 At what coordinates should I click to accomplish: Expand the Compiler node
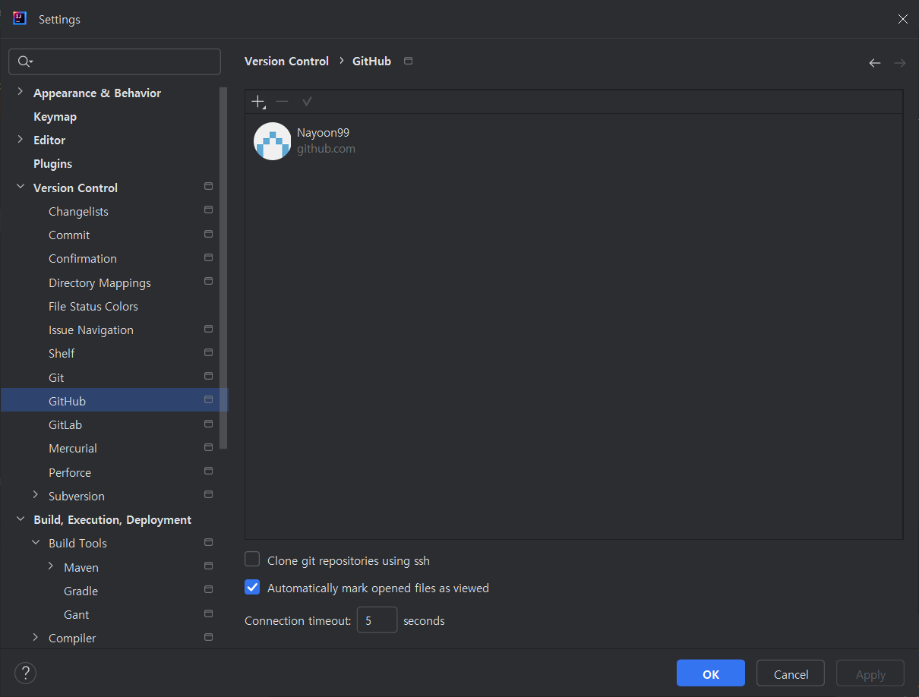[x=36, y=638]
